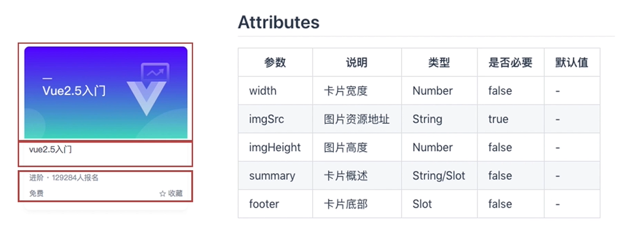Select the footer parameter cell

pyautogui.click(x=264, y=204)
